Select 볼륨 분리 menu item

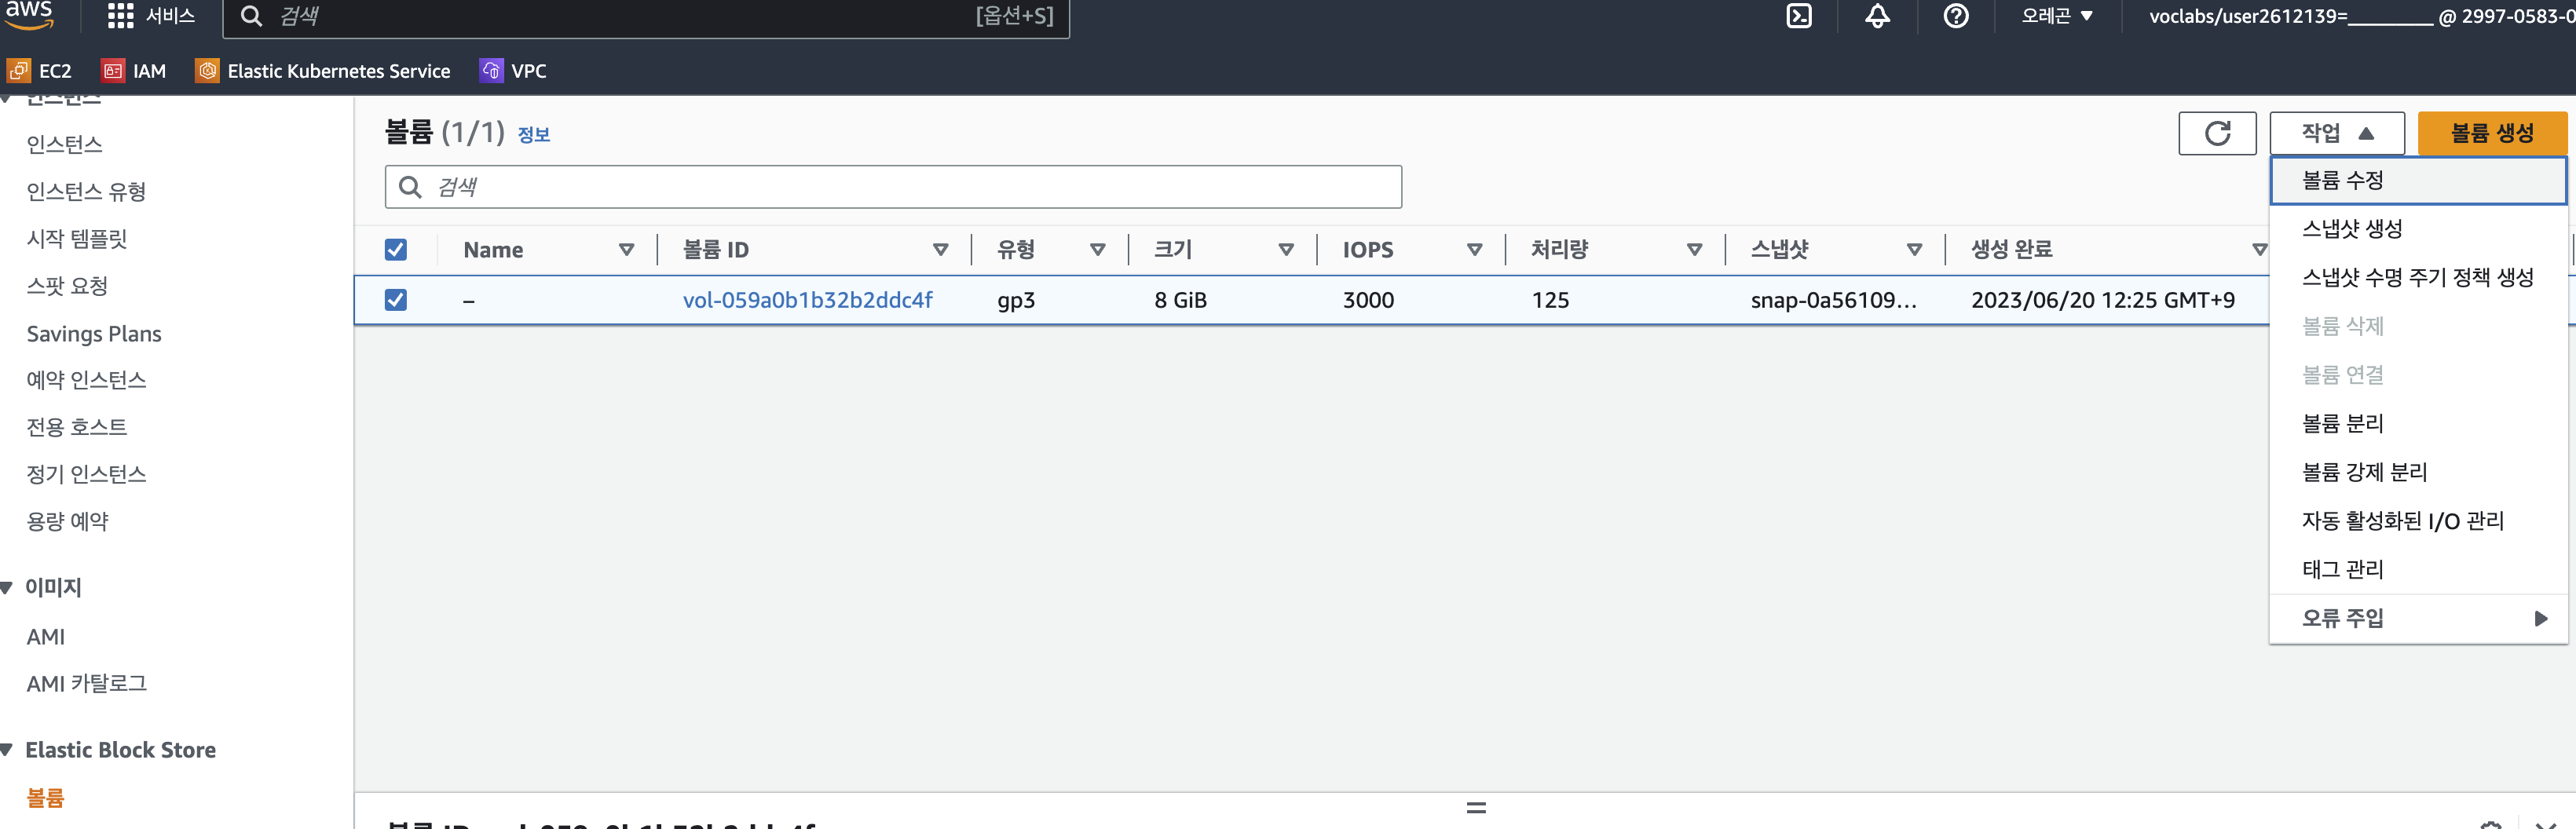[2418, 424]
